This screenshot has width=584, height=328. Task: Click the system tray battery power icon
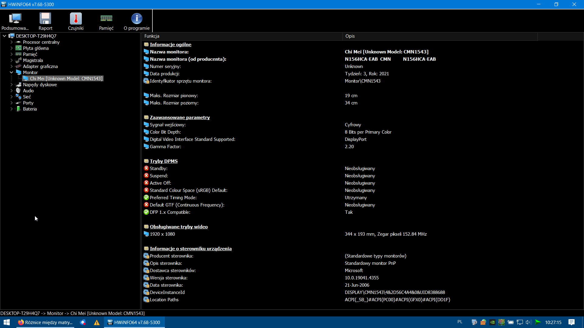[511, 322]
